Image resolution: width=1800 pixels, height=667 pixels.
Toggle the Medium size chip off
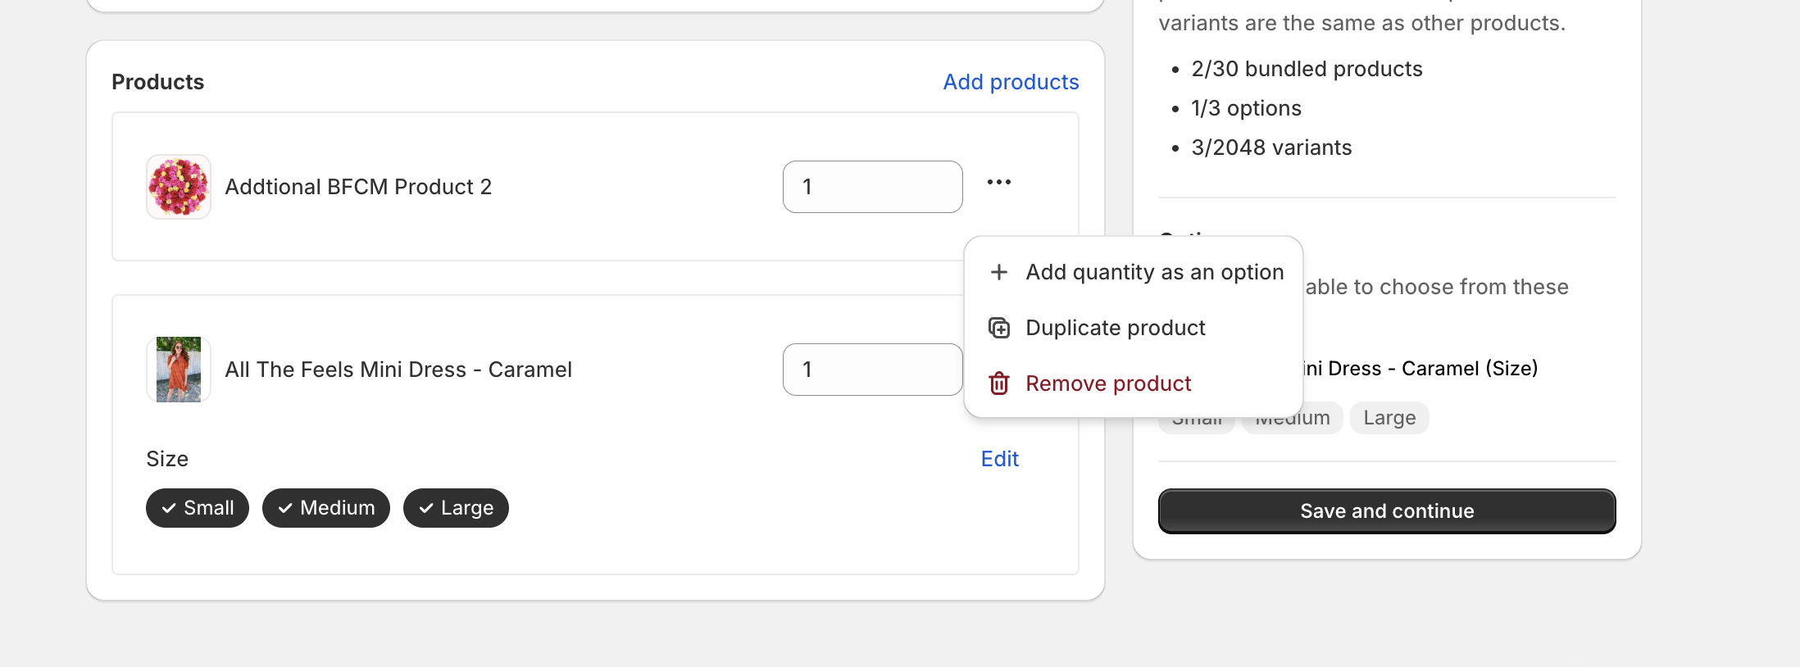326,508
